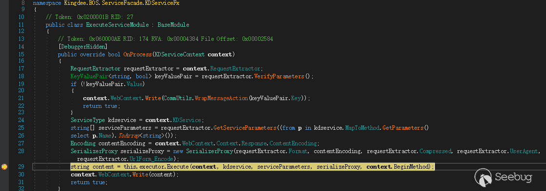The image size is (546, 191).
Task: Follow the VerifyParameters method call
Action: 279,76
